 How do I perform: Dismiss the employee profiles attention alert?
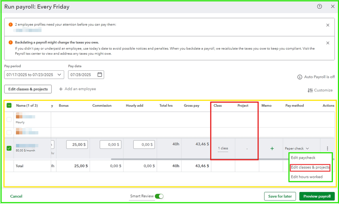(328, 25)
